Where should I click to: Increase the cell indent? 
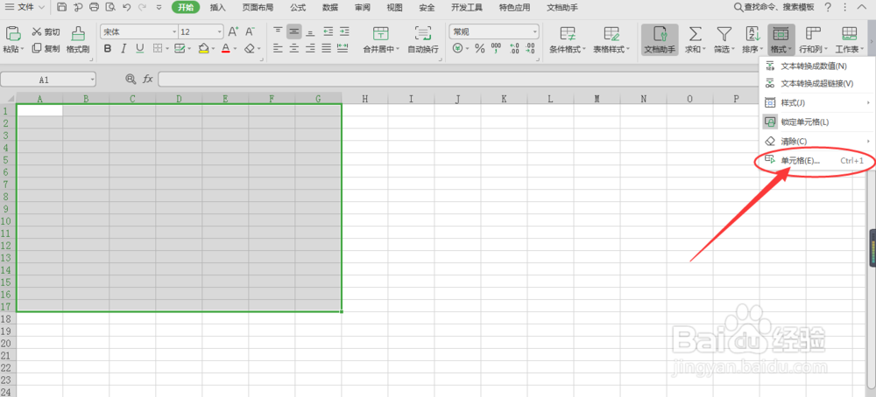344,31
